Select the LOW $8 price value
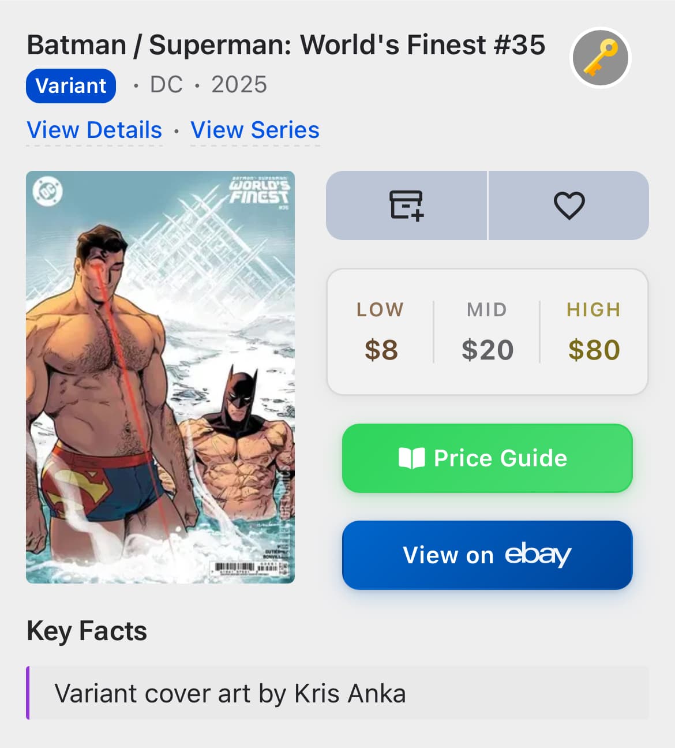The image size is (675, 748). (x=381, y=350)
